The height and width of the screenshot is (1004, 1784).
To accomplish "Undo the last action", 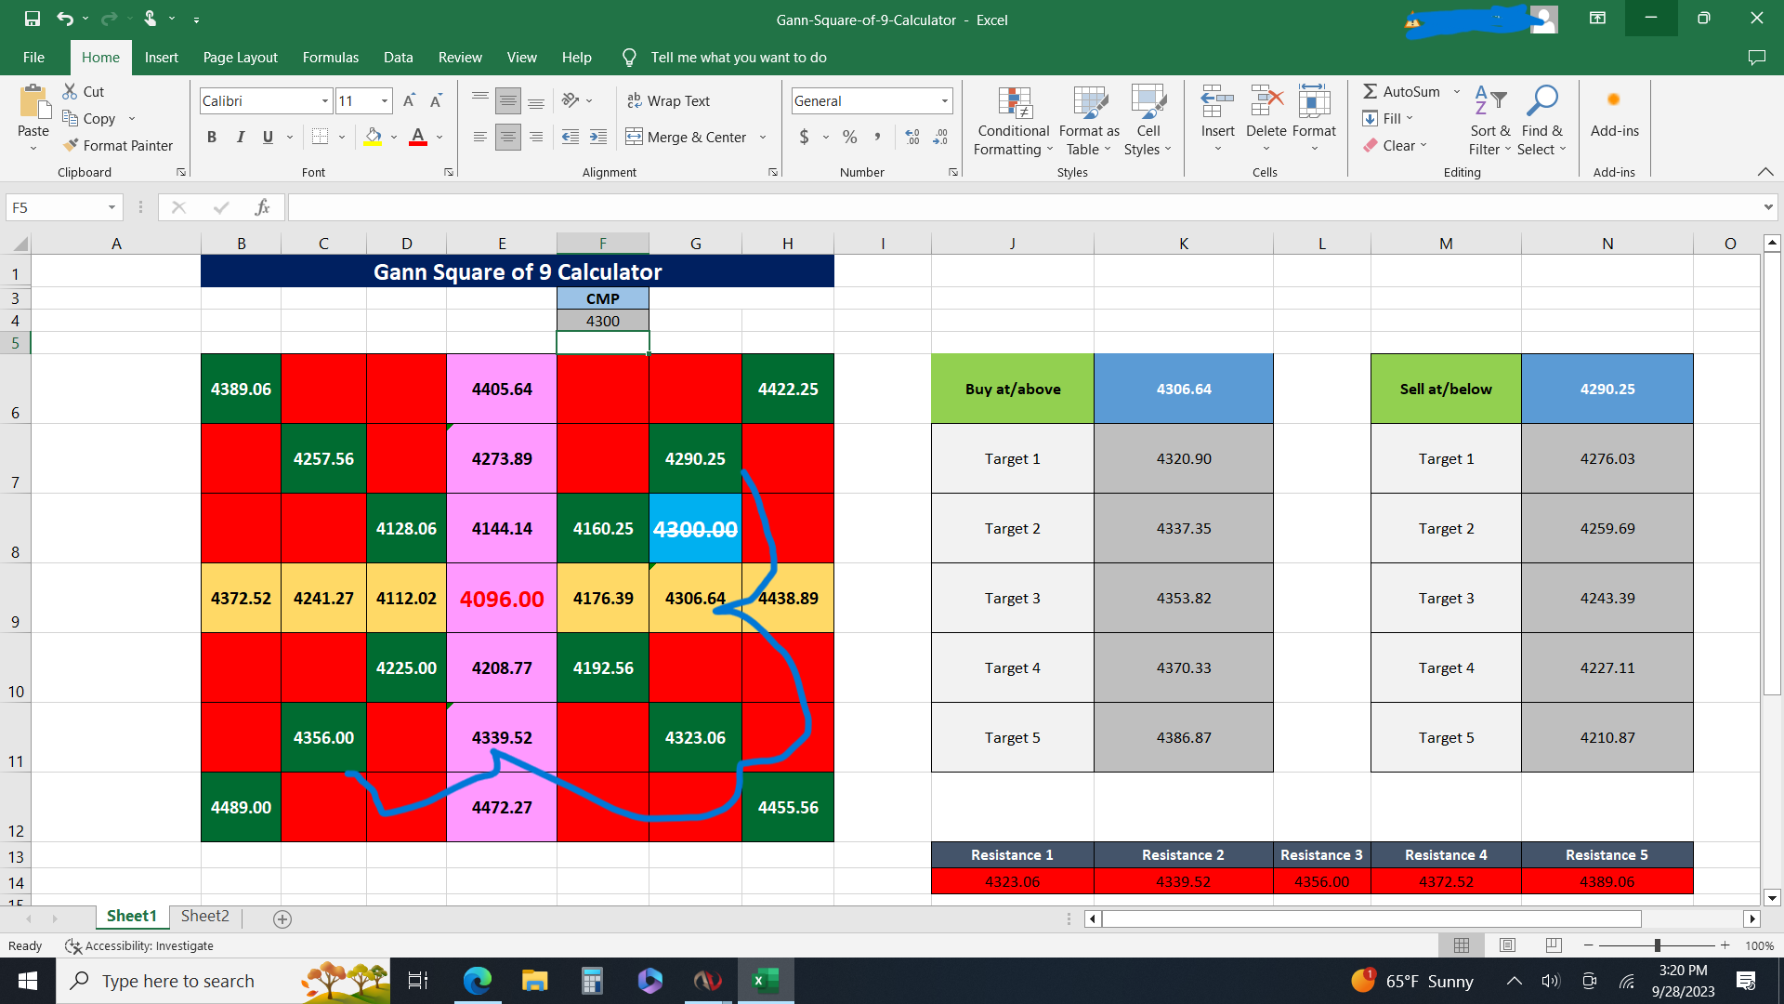I will point(64,19).
